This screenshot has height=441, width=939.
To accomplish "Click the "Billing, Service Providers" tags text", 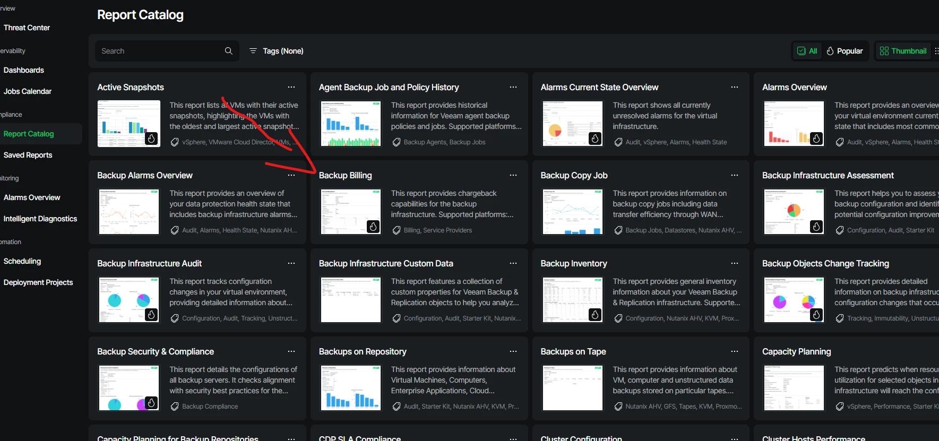I will tap(438, 230).
